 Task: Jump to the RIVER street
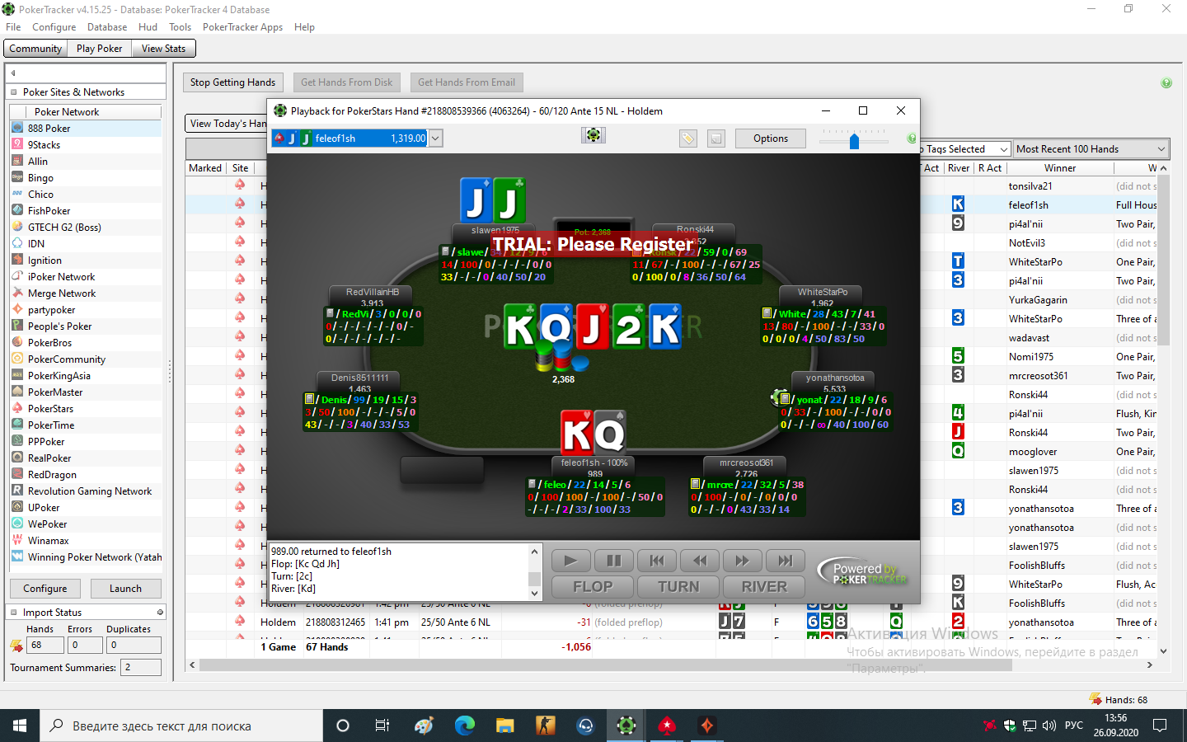[764, 587]
